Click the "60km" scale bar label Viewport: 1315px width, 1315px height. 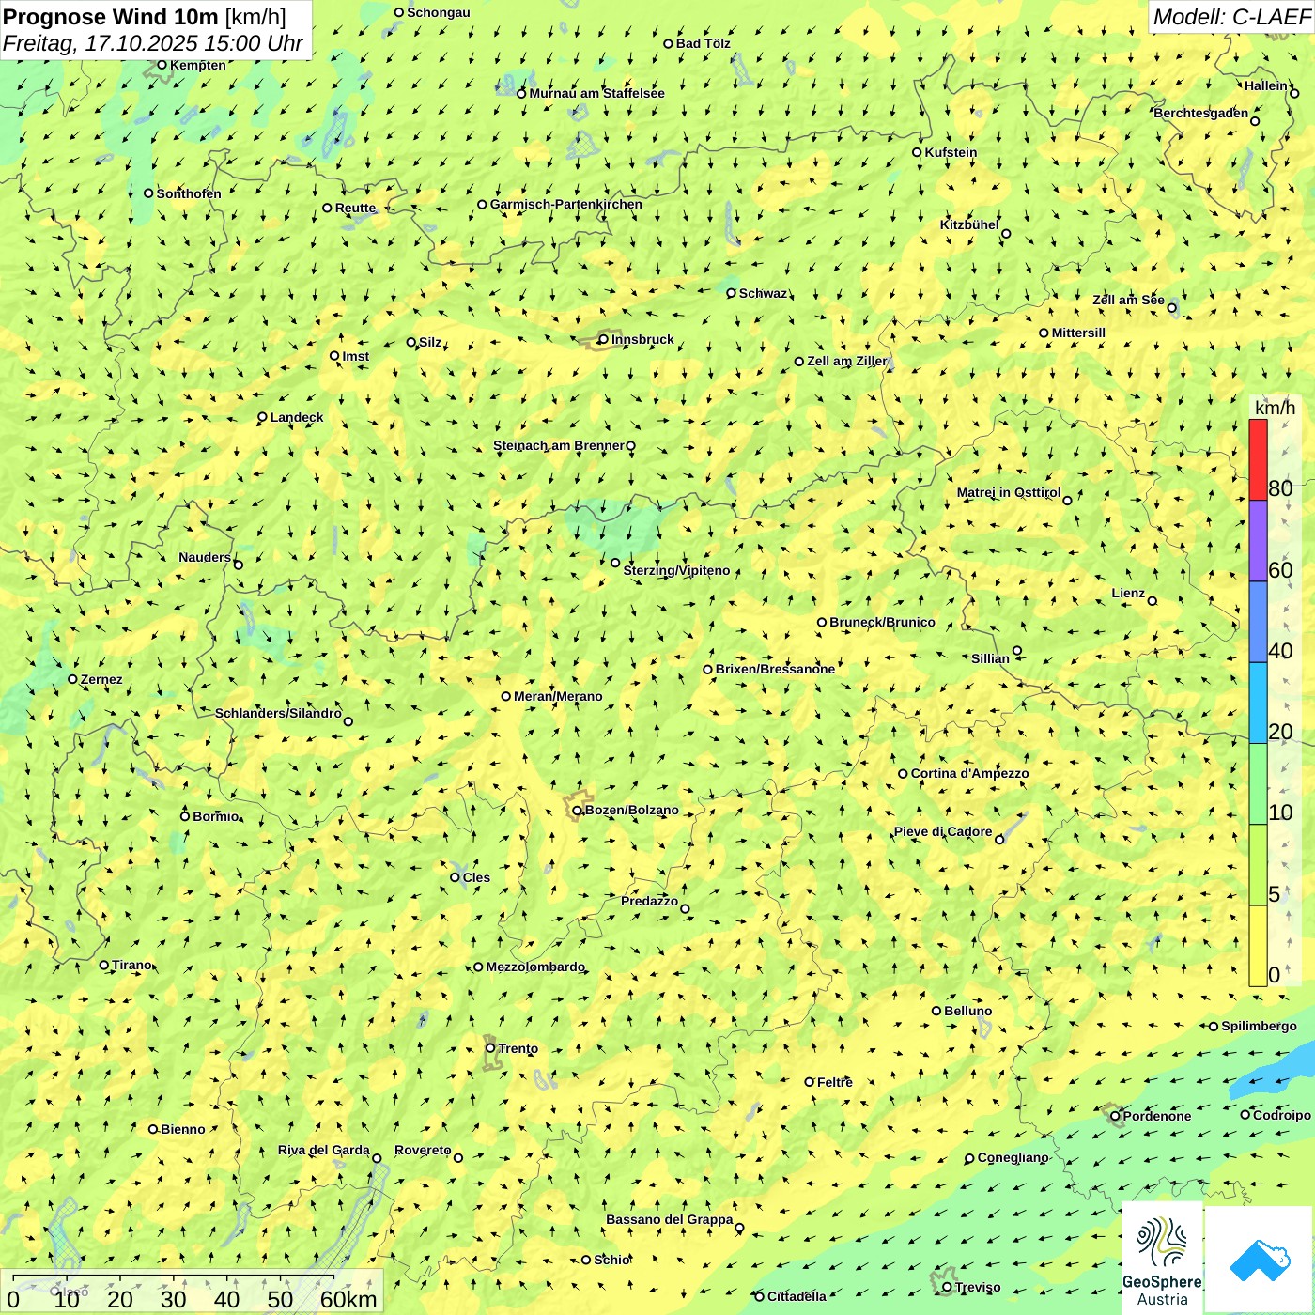[348, 1300]
